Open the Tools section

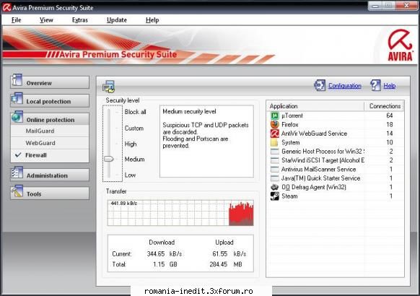click(x=50, y=193)
